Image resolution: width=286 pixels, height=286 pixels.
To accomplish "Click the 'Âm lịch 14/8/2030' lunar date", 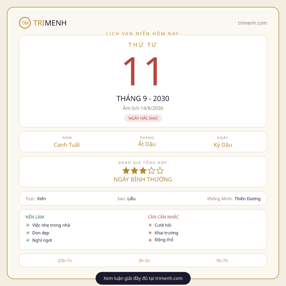I will [143, 108].
